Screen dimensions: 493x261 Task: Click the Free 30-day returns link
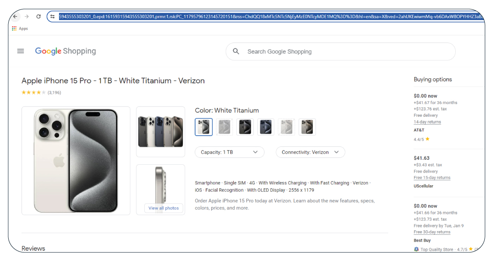click(432, 232)
